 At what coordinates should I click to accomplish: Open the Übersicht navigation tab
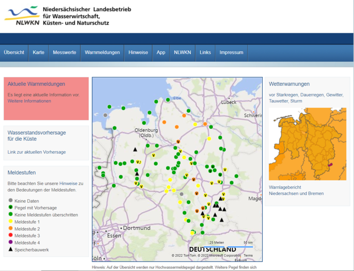[x=14, y=53]
